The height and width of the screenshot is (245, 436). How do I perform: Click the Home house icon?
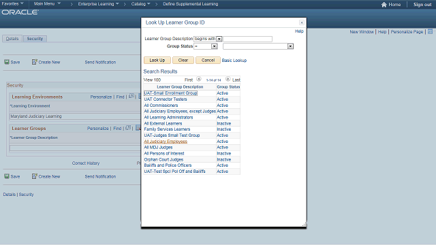[384, 5]
